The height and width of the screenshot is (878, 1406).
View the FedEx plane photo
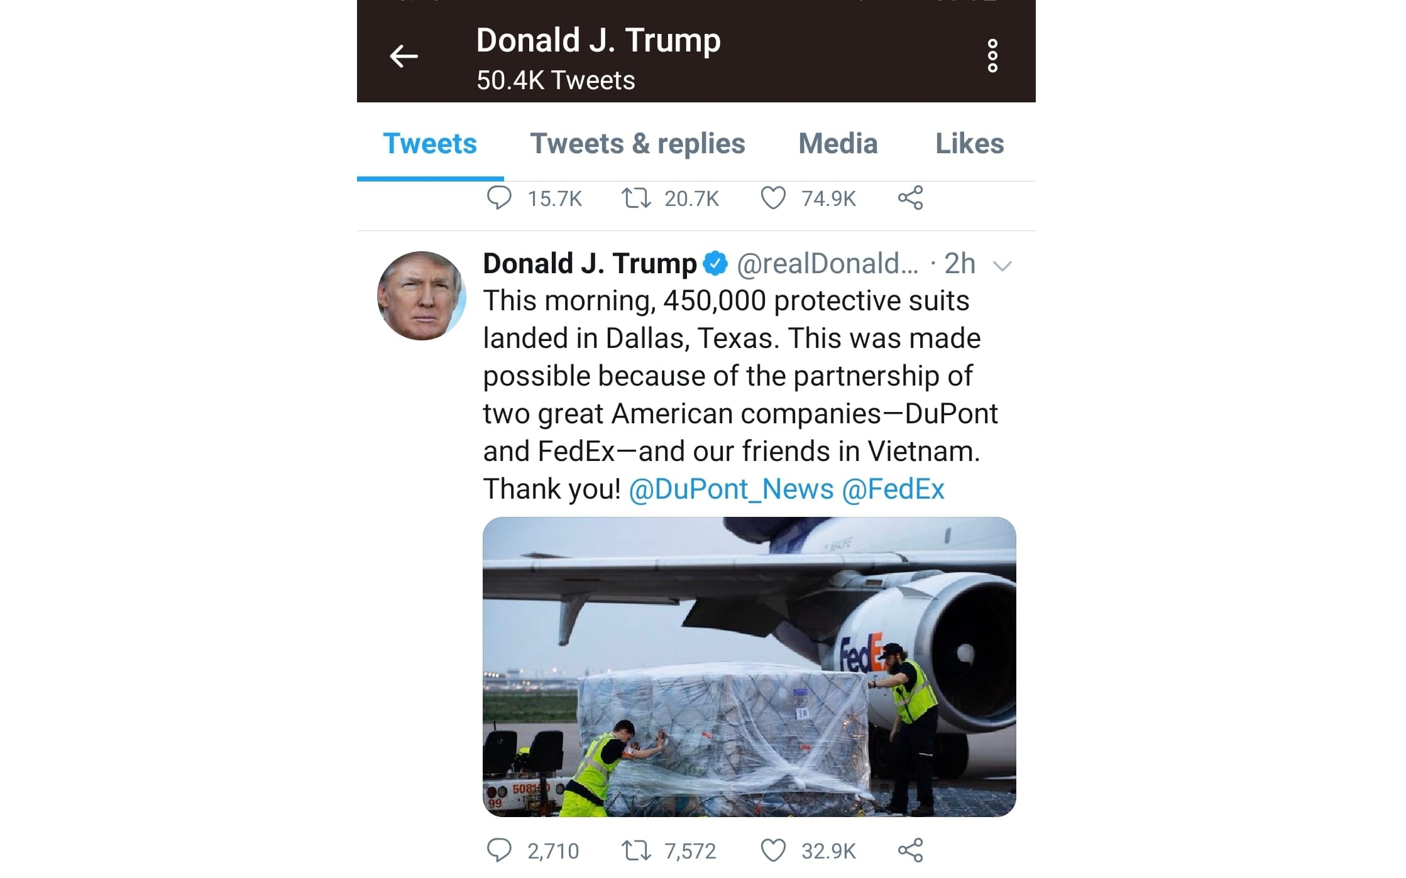pyautogui.click(x=749, y=667)
